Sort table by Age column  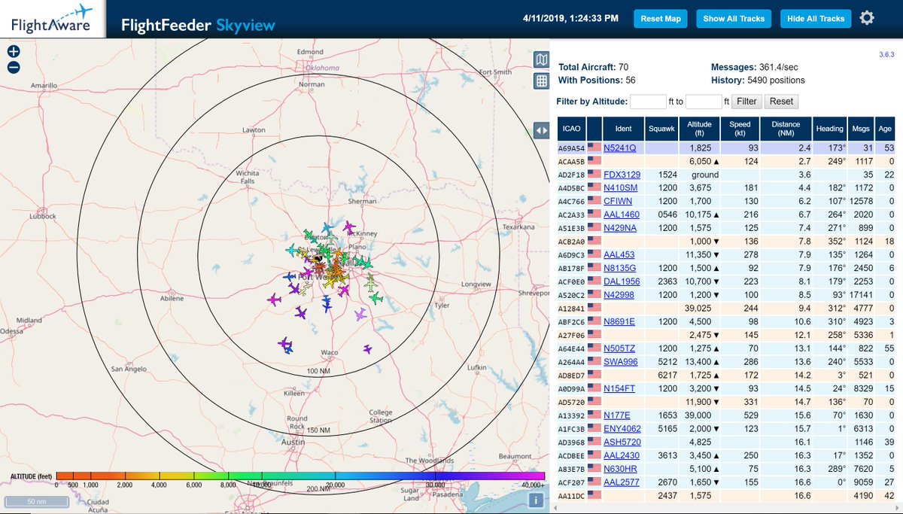pos(884,129)
